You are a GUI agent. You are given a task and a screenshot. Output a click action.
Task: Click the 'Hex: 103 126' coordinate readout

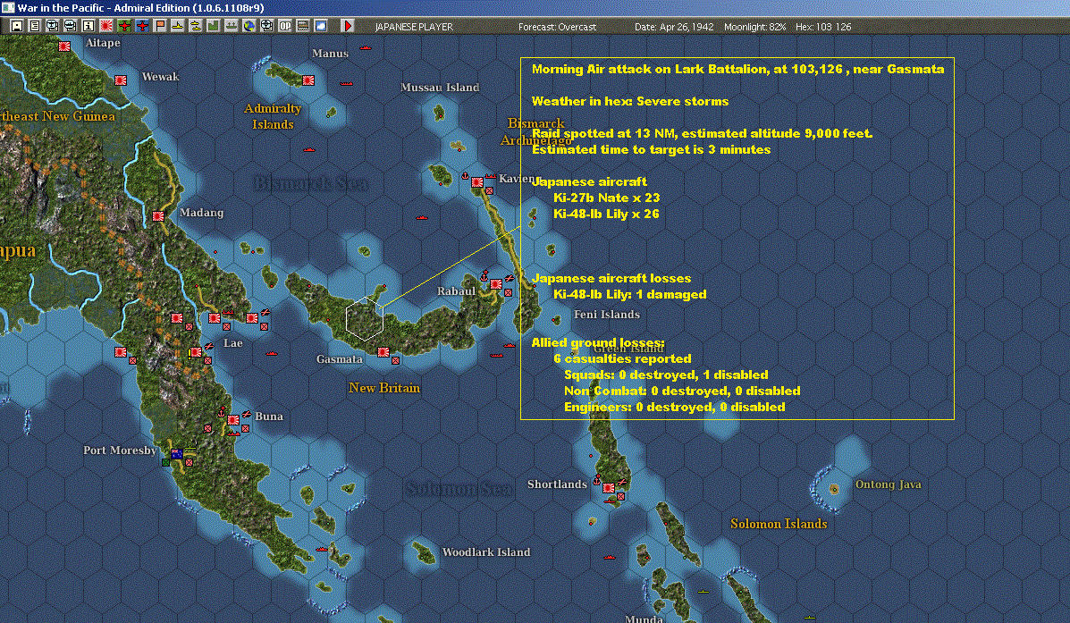(x=823, y=27)
